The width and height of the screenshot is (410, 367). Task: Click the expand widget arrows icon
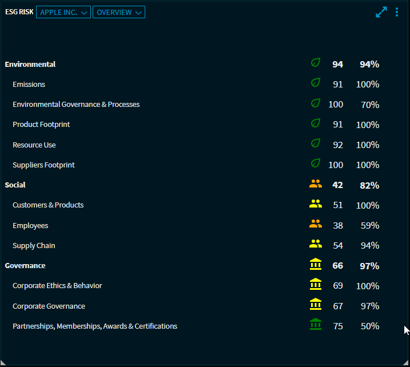coord(381,12)
